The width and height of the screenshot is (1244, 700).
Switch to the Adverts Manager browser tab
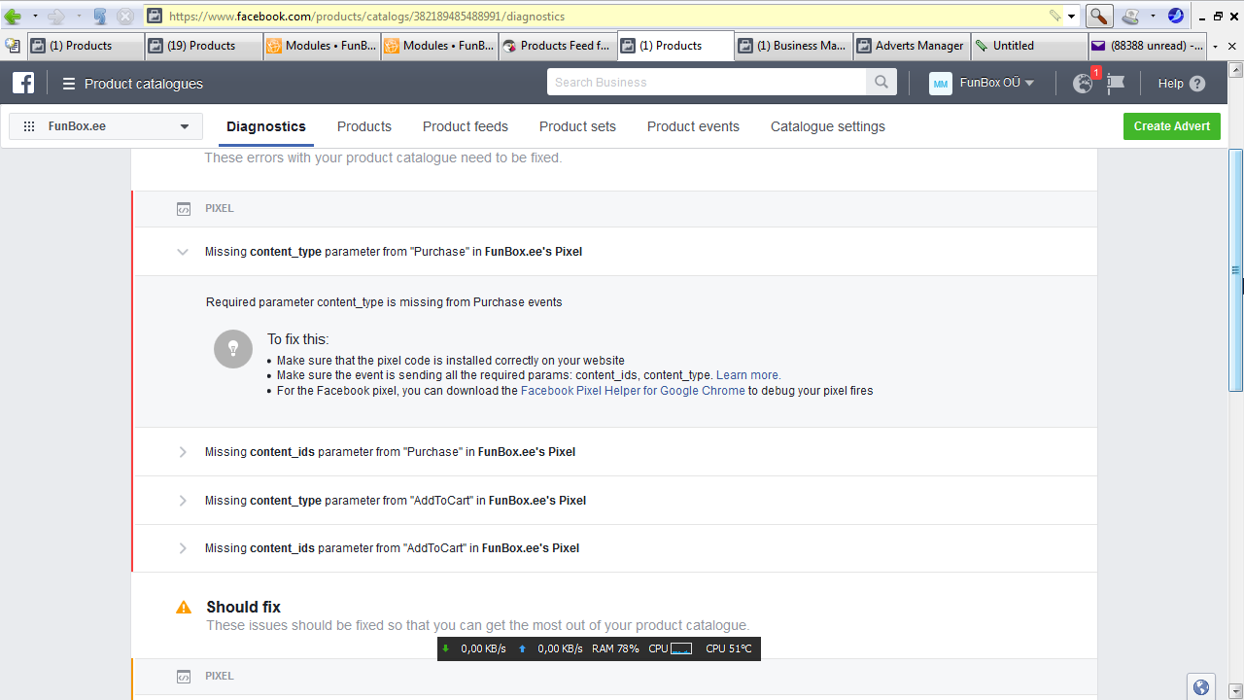(913, 46)
